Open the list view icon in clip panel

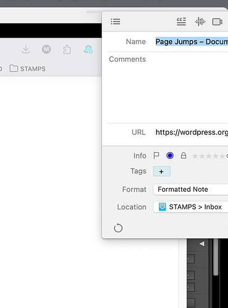point(115,22)
